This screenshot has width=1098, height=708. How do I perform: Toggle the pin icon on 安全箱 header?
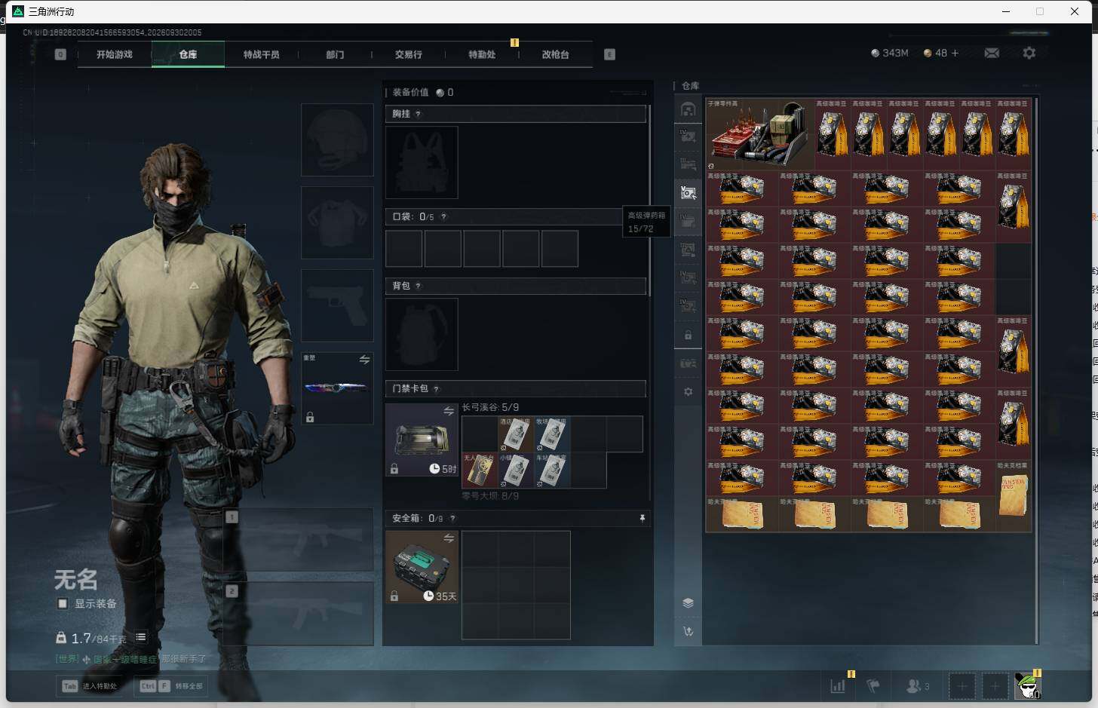tap(642, 518)
